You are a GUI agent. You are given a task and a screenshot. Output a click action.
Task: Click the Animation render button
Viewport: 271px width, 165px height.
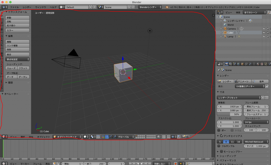tap(243, 81)
